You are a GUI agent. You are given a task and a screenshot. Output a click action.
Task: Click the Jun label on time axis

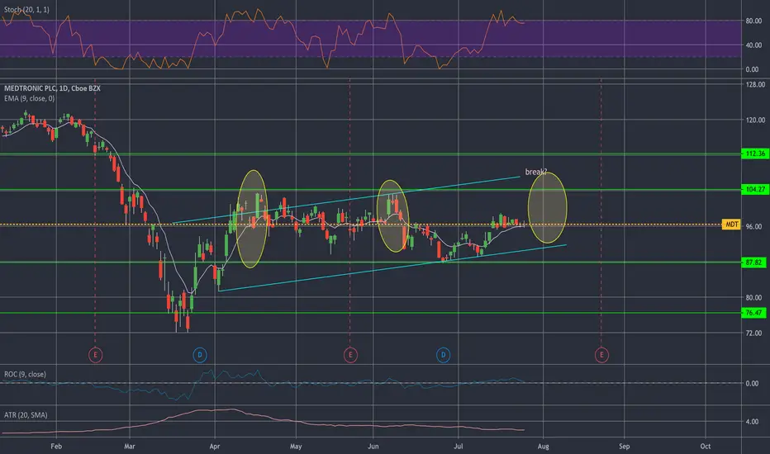coord(373,446)
